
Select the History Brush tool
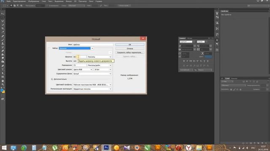pyautogui.click(x=3, y=47)
